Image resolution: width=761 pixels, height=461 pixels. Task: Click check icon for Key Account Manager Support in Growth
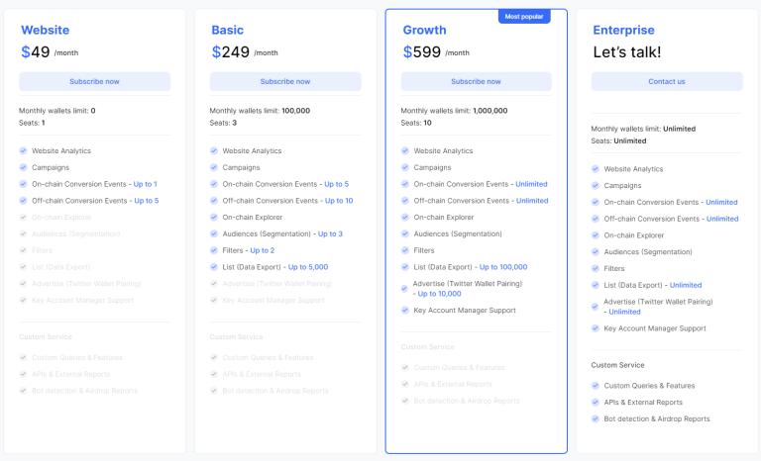(405, 310)
